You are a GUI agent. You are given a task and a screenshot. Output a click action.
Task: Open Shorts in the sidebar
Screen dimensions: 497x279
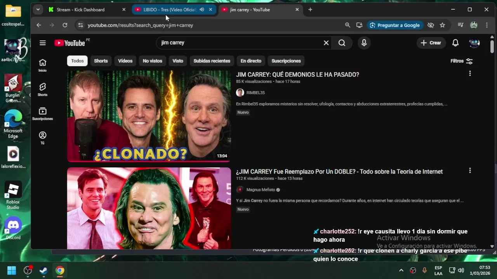43,90
